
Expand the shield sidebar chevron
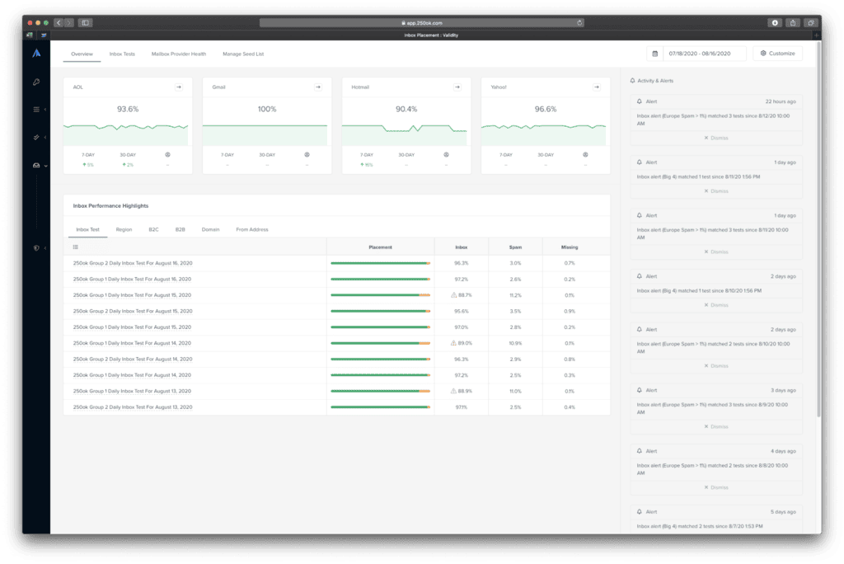point(45,248)
